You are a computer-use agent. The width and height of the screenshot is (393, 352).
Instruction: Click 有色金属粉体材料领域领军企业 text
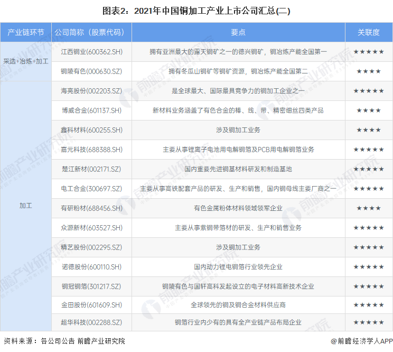tap(238, 208)
